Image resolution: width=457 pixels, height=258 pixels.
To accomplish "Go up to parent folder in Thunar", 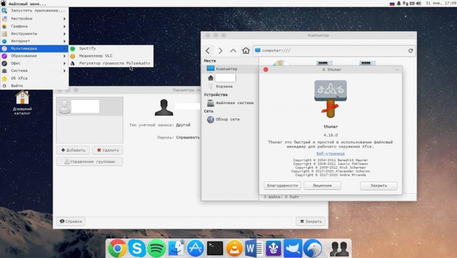I will click(x=233, y=50).
